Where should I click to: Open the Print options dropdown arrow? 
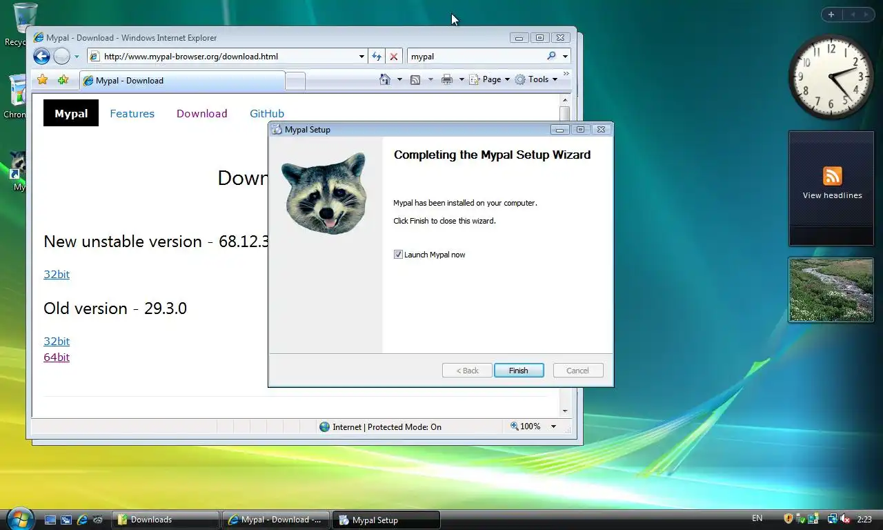point(462,79)
